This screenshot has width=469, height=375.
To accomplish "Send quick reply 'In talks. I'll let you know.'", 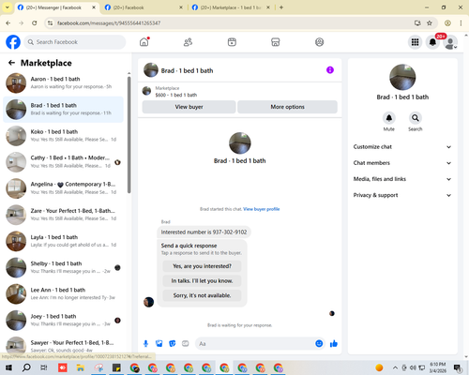I will pyautogui.click(x=202, y=281).
